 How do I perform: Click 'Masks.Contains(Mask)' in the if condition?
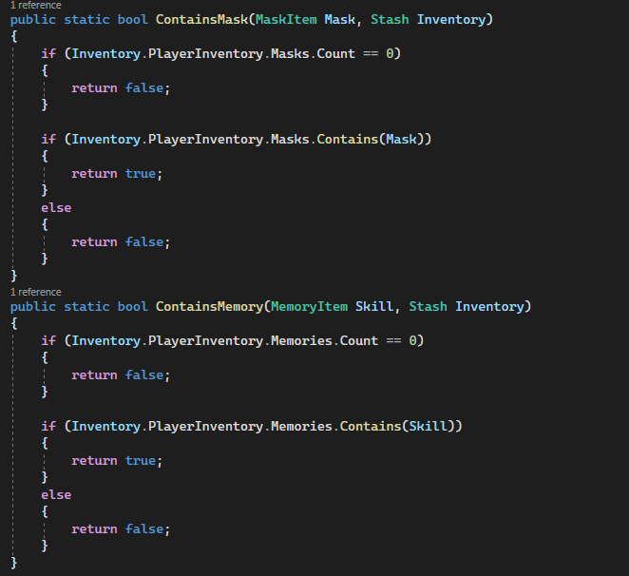click(x=348, y=139)
